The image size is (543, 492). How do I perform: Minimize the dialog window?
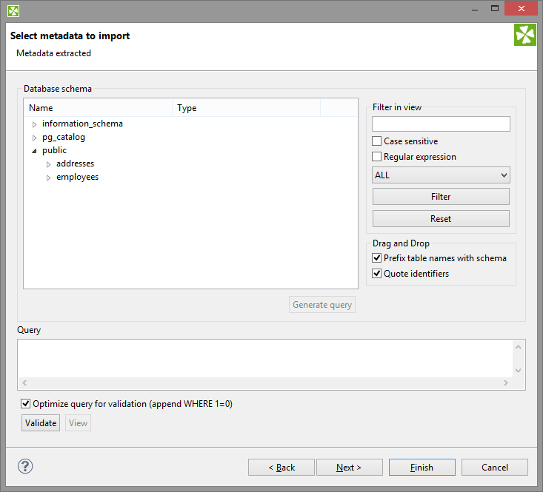coord(473,9)
